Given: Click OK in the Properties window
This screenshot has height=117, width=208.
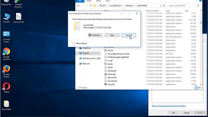Looking at the screenshot, I should 174,113.
